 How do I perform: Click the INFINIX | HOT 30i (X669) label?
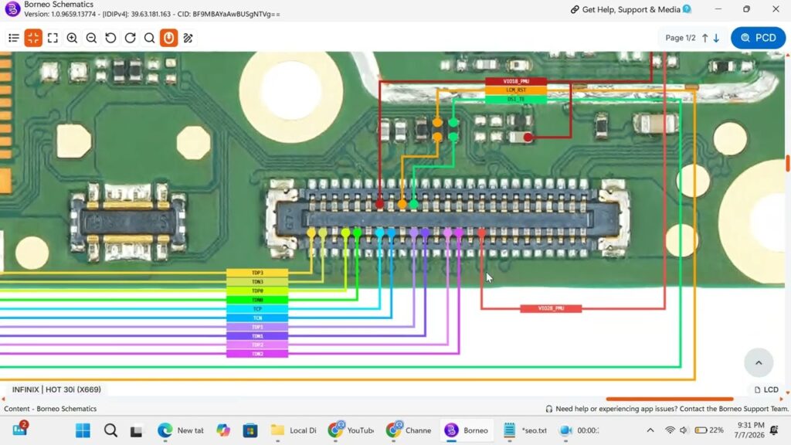56,389
